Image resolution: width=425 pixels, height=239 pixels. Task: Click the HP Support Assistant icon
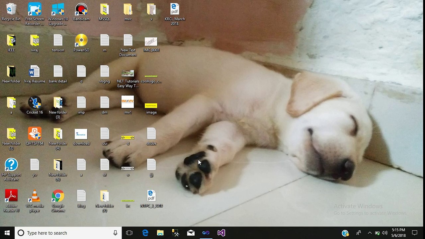pos(11,169)
